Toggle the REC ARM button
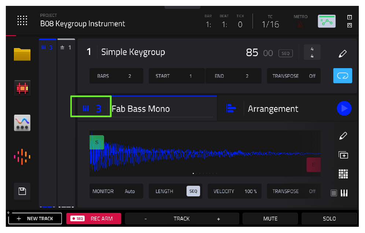The image size is (365, 233). coord(93,219)
